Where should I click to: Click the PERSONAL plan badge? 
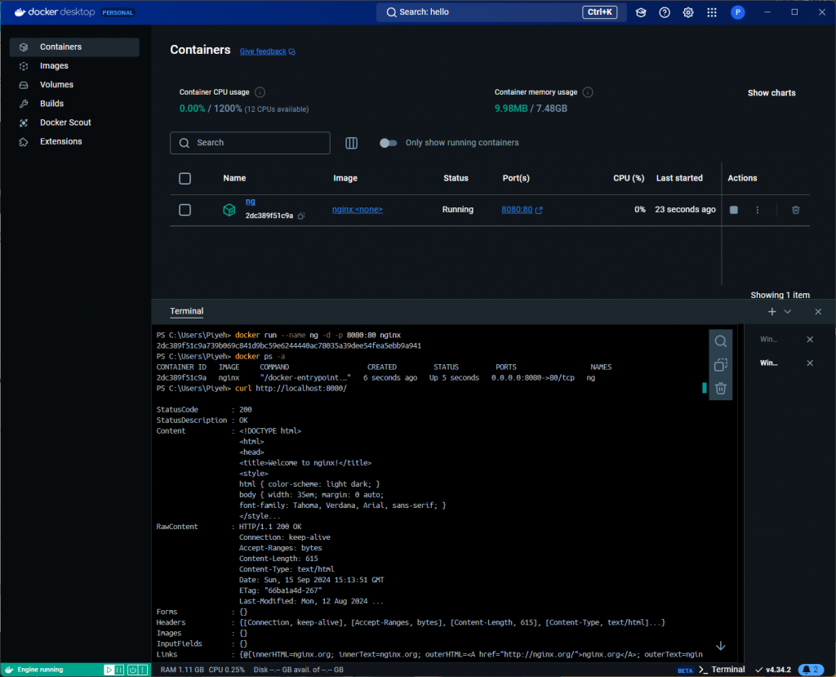point(118,13)
